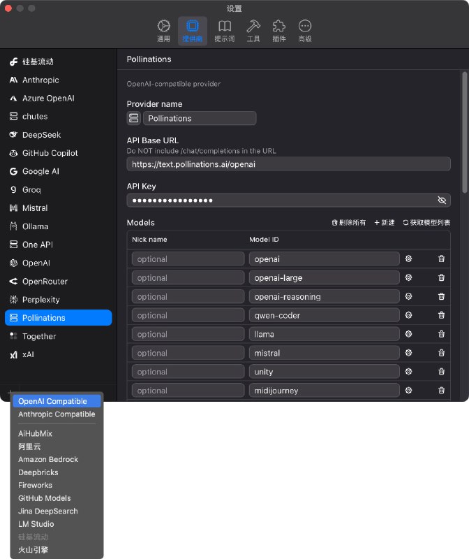Select Perplexity provider in sidebar

click(59, 300)
